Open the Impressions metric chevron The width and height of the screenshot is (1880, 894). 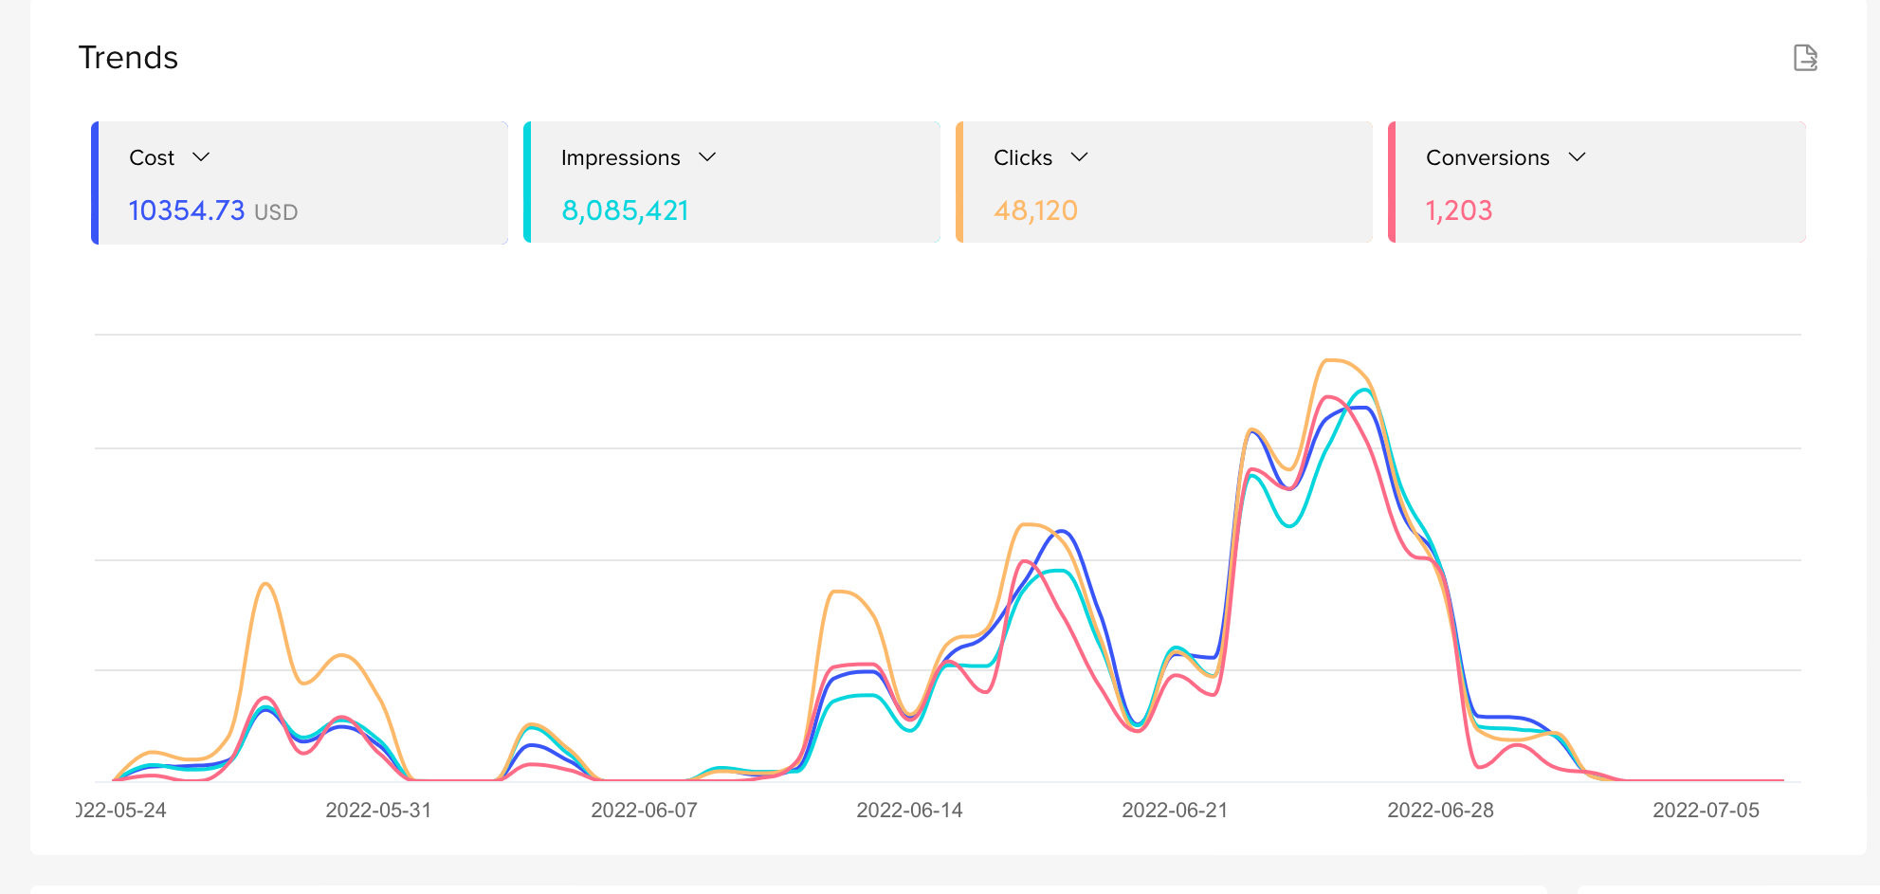[x=707, y=157]
